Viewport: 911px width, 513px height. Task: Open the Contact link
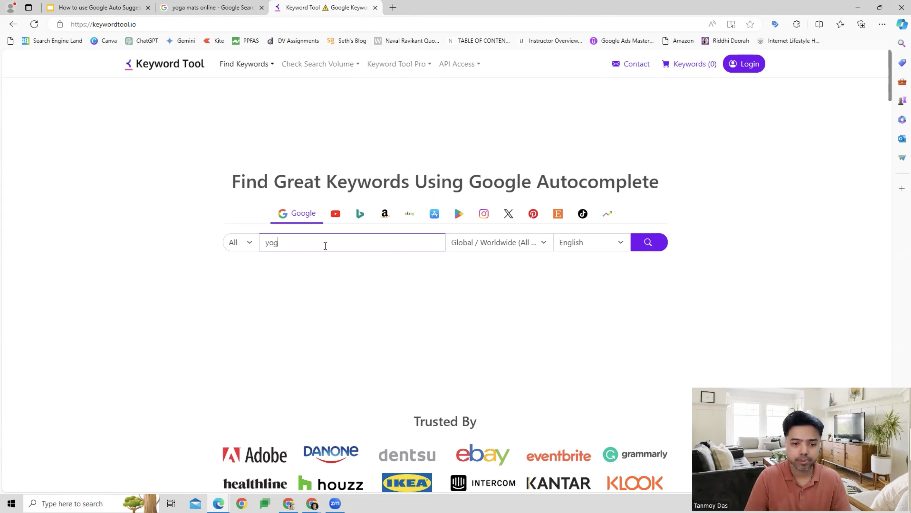(x=631, y=64)
